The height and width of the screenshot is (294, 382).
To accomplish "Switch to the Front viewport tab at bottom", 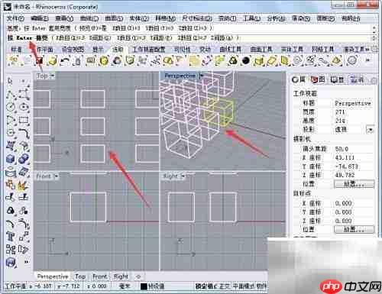I will 99,276.
